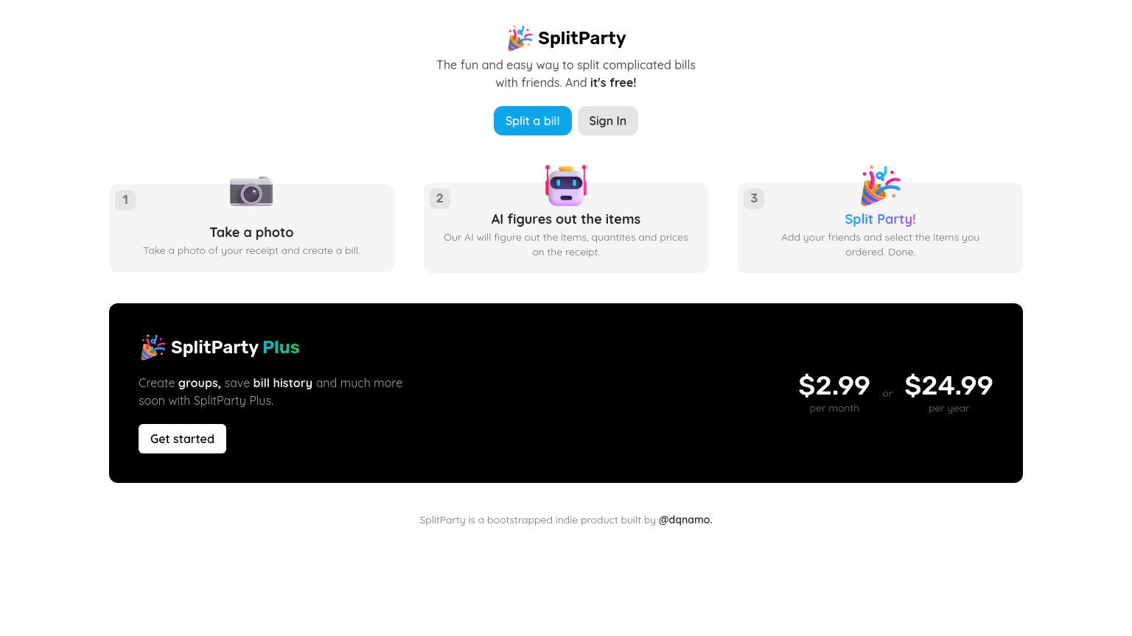Click the SplitParty title text at top
Screen dimensions: 1132x636
point(581,38)
